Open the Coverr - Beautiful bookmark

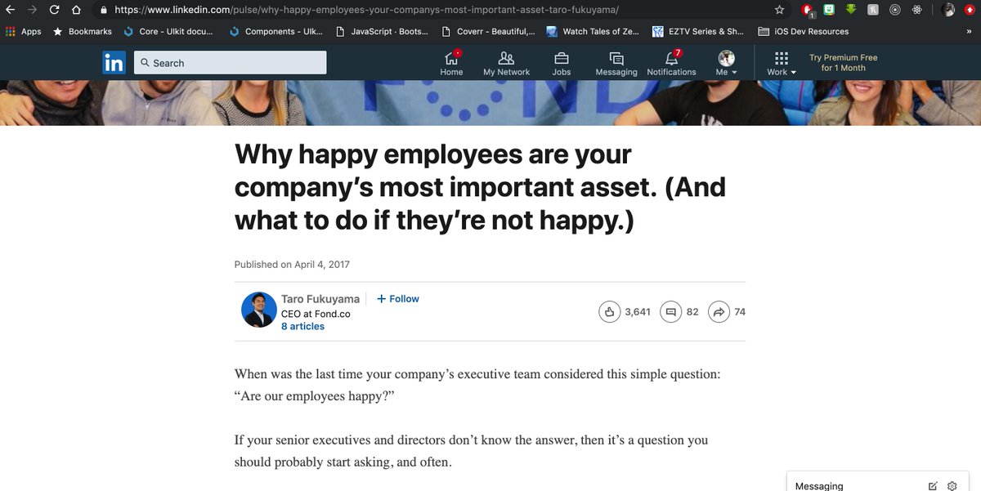click(x=488, y=31)
